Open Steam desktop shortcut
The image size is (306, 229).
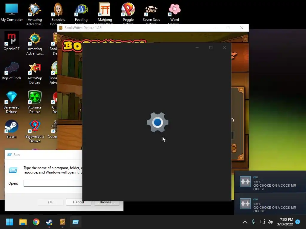click(12, 129)
